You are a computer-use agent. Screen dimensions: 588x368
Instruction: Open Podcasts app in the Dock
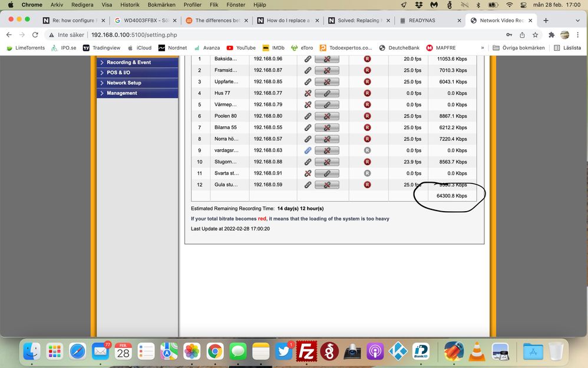click(375, 351)
